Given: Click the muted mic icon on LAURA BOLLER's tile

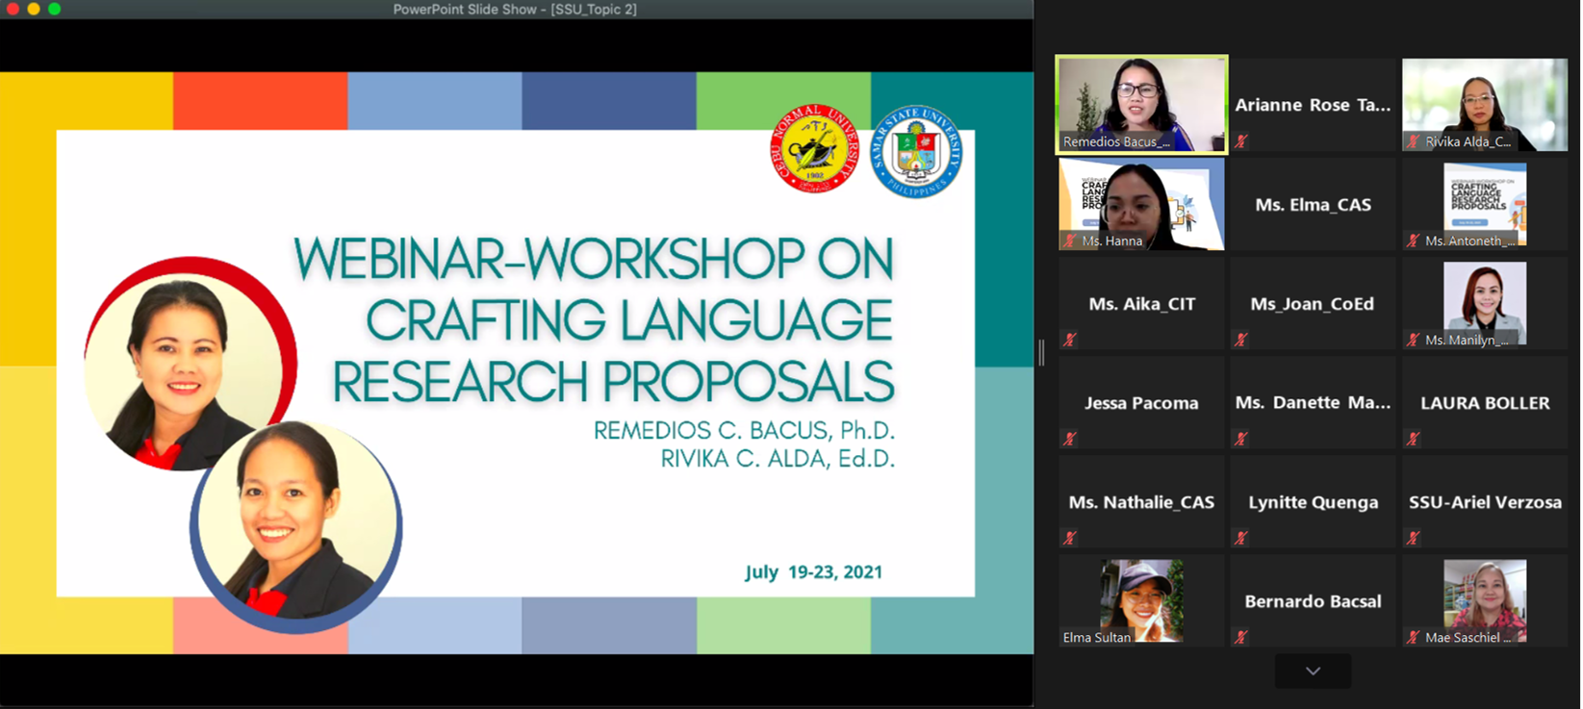Looking at the screenshot, I should (1413, 439).
